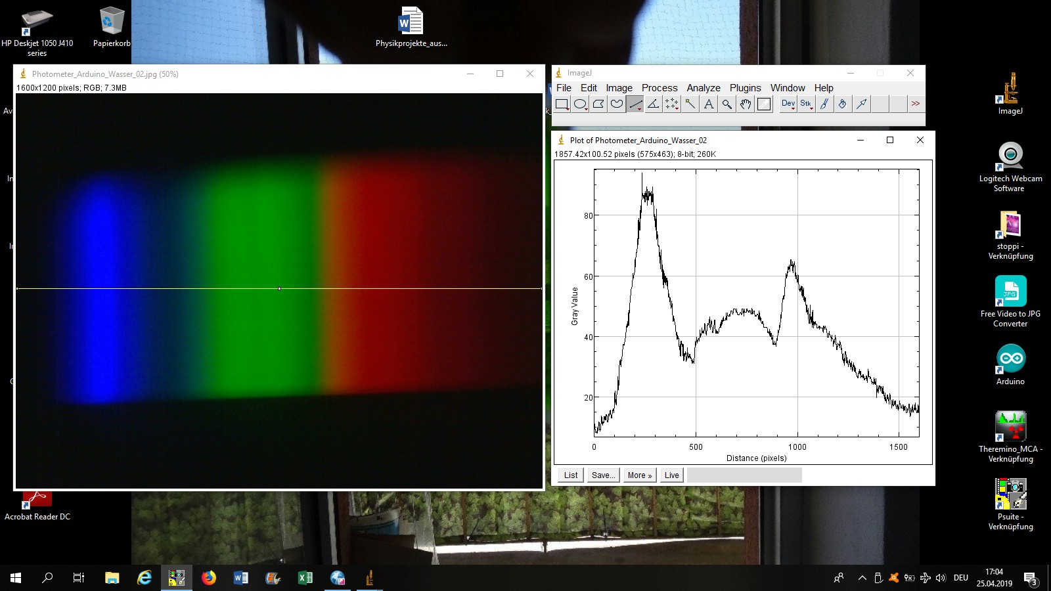
Task: Launch Firefox from the taskbar
Action: tap(209, 578)
